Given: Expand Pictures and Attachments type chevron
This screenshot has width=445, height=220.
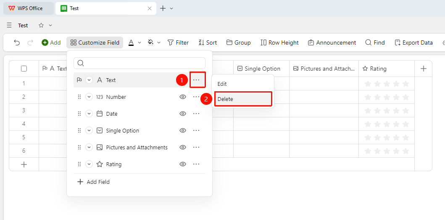Looking at the screenshot, I should pyautogui.click(x=89, y=147).
